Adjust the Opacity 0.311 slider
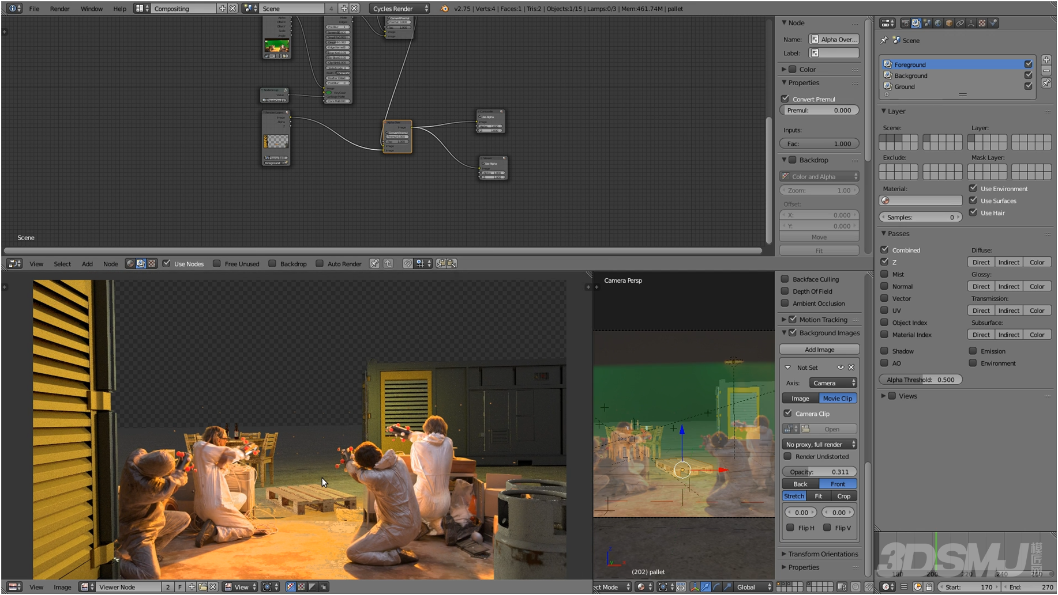1058x595 pixels. [x=819, y=472]
